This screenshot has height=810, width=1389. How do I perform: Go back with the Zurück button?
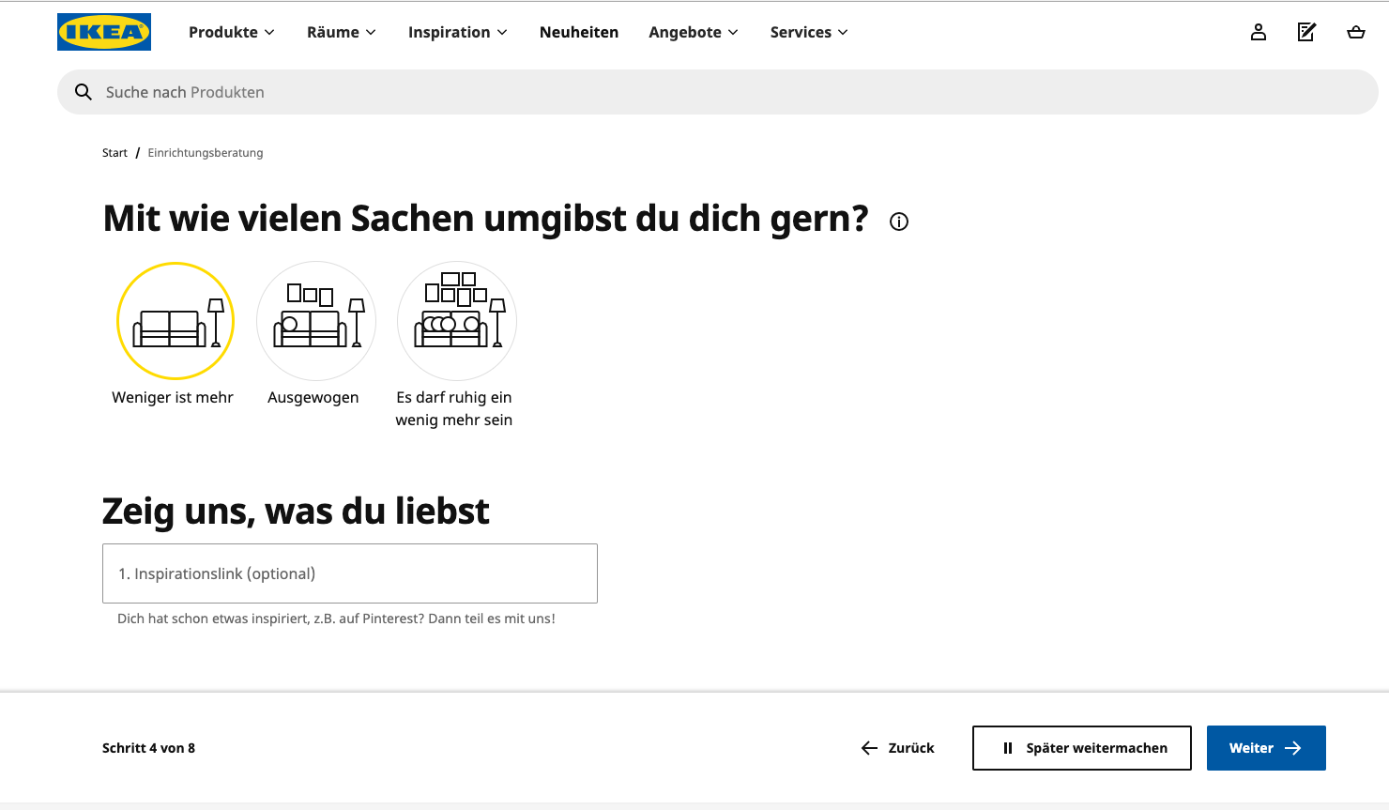click(898, 748)
